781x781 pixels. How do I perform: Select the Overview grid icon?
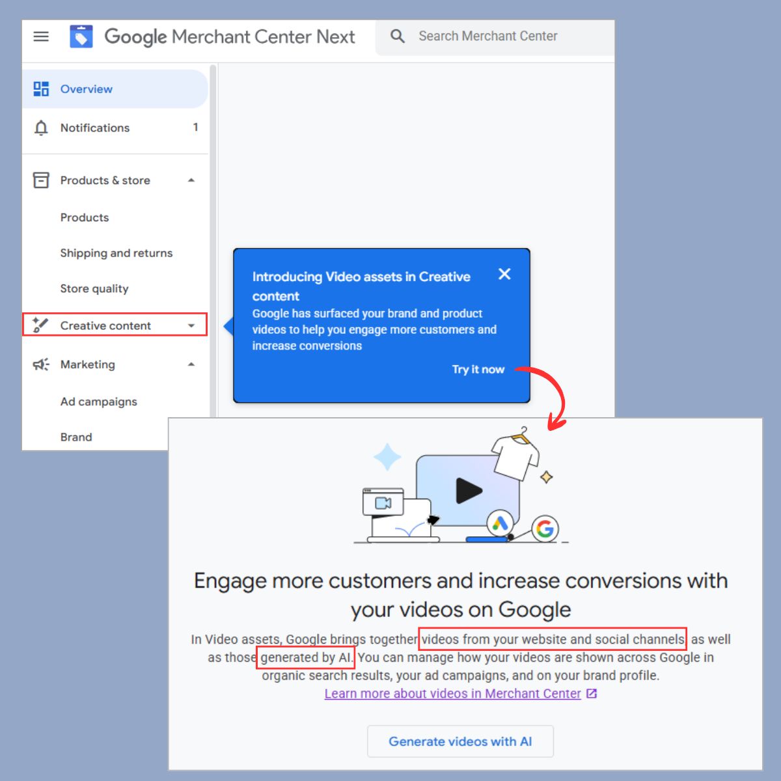[x=40, y=89]
